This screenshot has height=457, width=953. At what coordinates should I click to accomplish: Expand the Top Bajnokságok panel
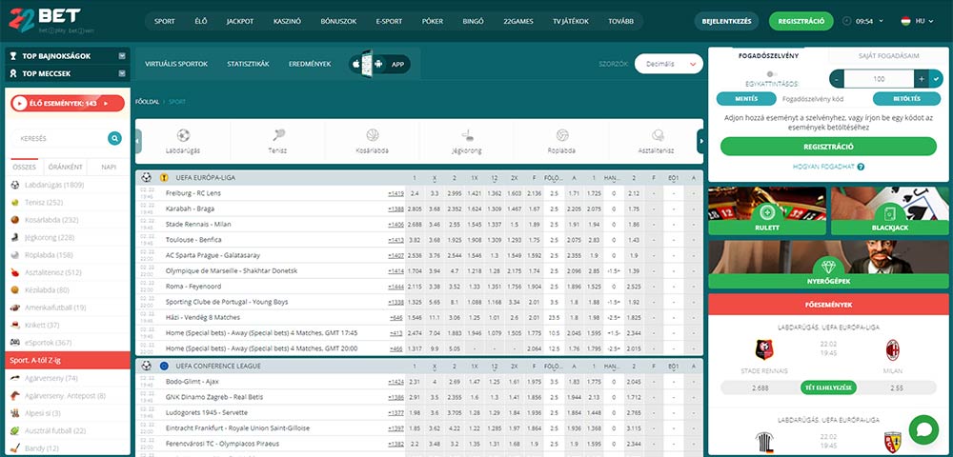(x=122, y=56)
